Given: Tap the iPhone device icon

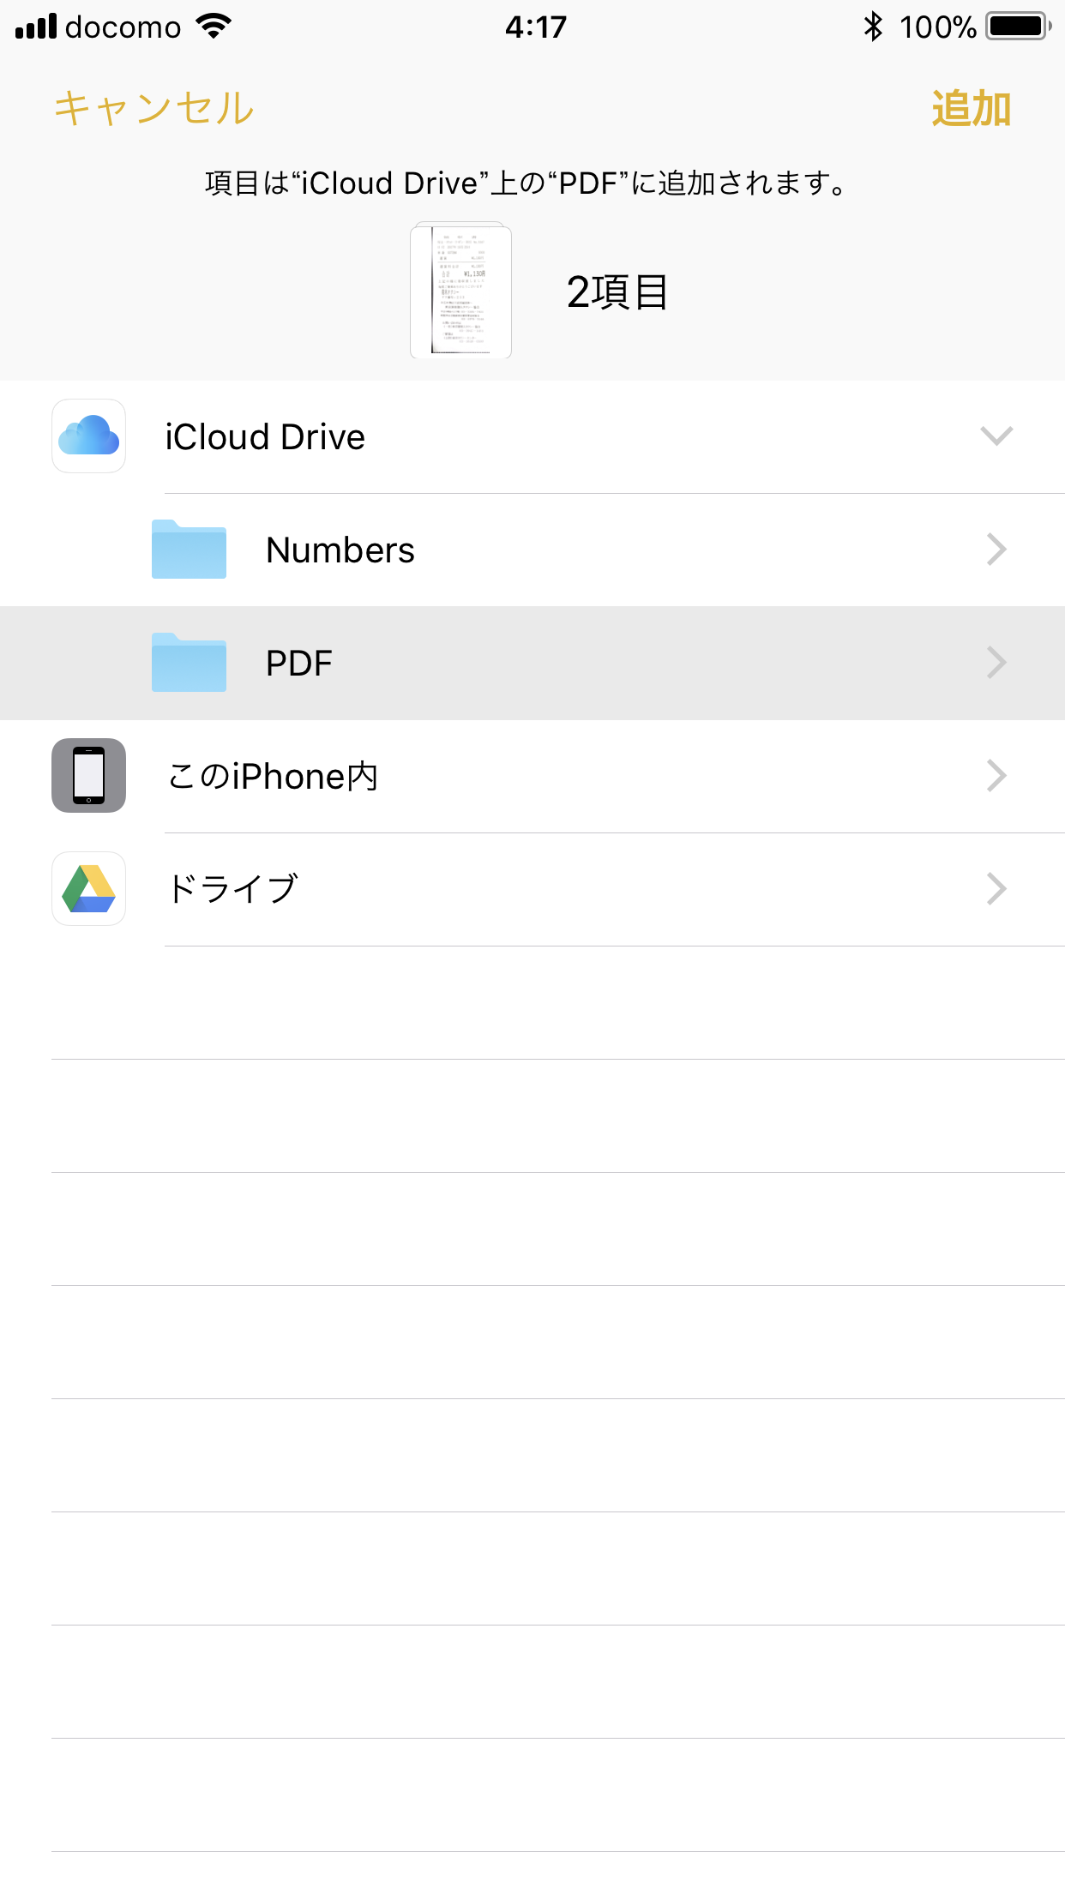Looking at the screenshot, I should (88, 775).
